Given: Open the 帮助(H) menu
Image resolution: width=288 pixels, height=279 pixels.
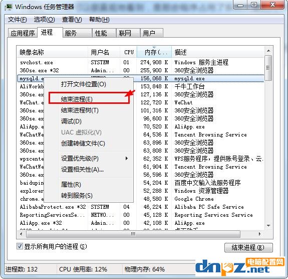Looking at the screenshot, I should 99,20.
